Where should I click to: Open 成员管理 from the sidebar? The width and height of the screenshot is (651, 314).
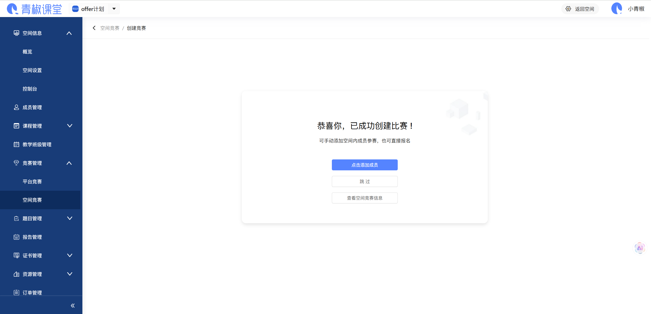32,107
